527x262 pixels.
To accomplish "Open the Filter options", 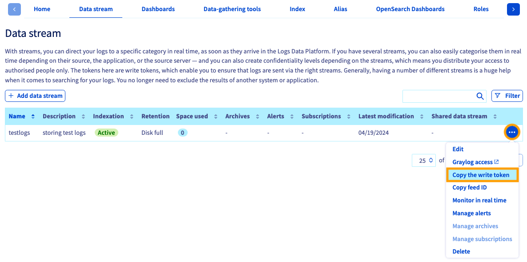I will click(x=507, y=96).
